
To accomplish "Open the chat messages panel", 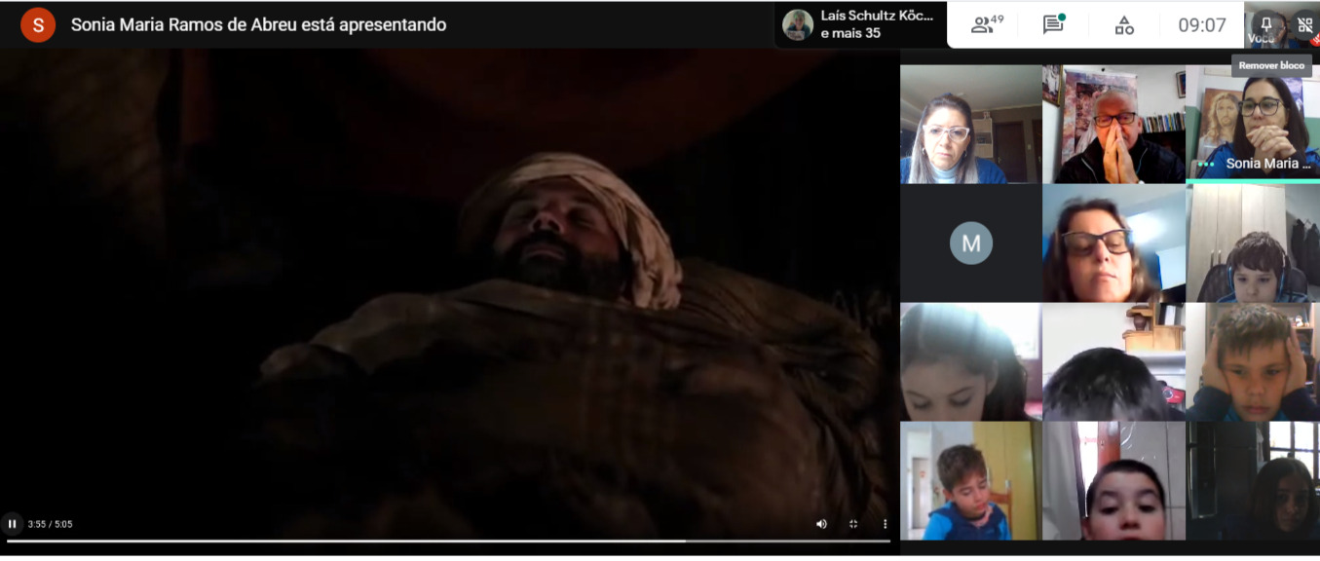I will 1053,24.
